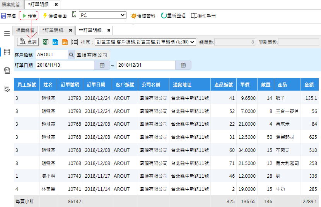Viewport: 321px width, 207px height.
Task: Click the 總筆數 field
Action: 235,42
